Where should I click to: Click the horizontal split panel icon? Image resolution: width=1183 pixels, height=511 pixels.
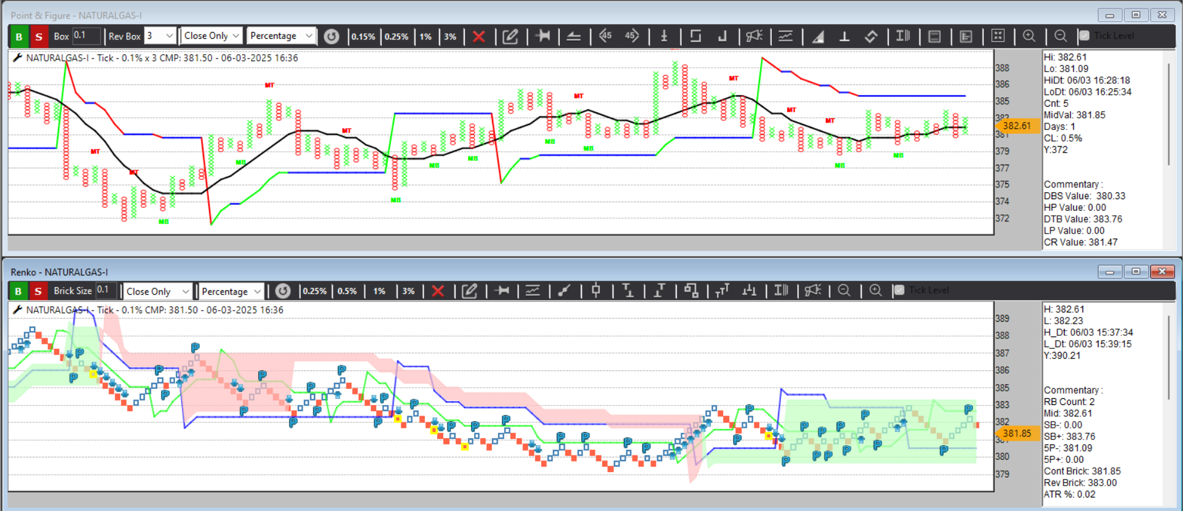click(935, 36)
